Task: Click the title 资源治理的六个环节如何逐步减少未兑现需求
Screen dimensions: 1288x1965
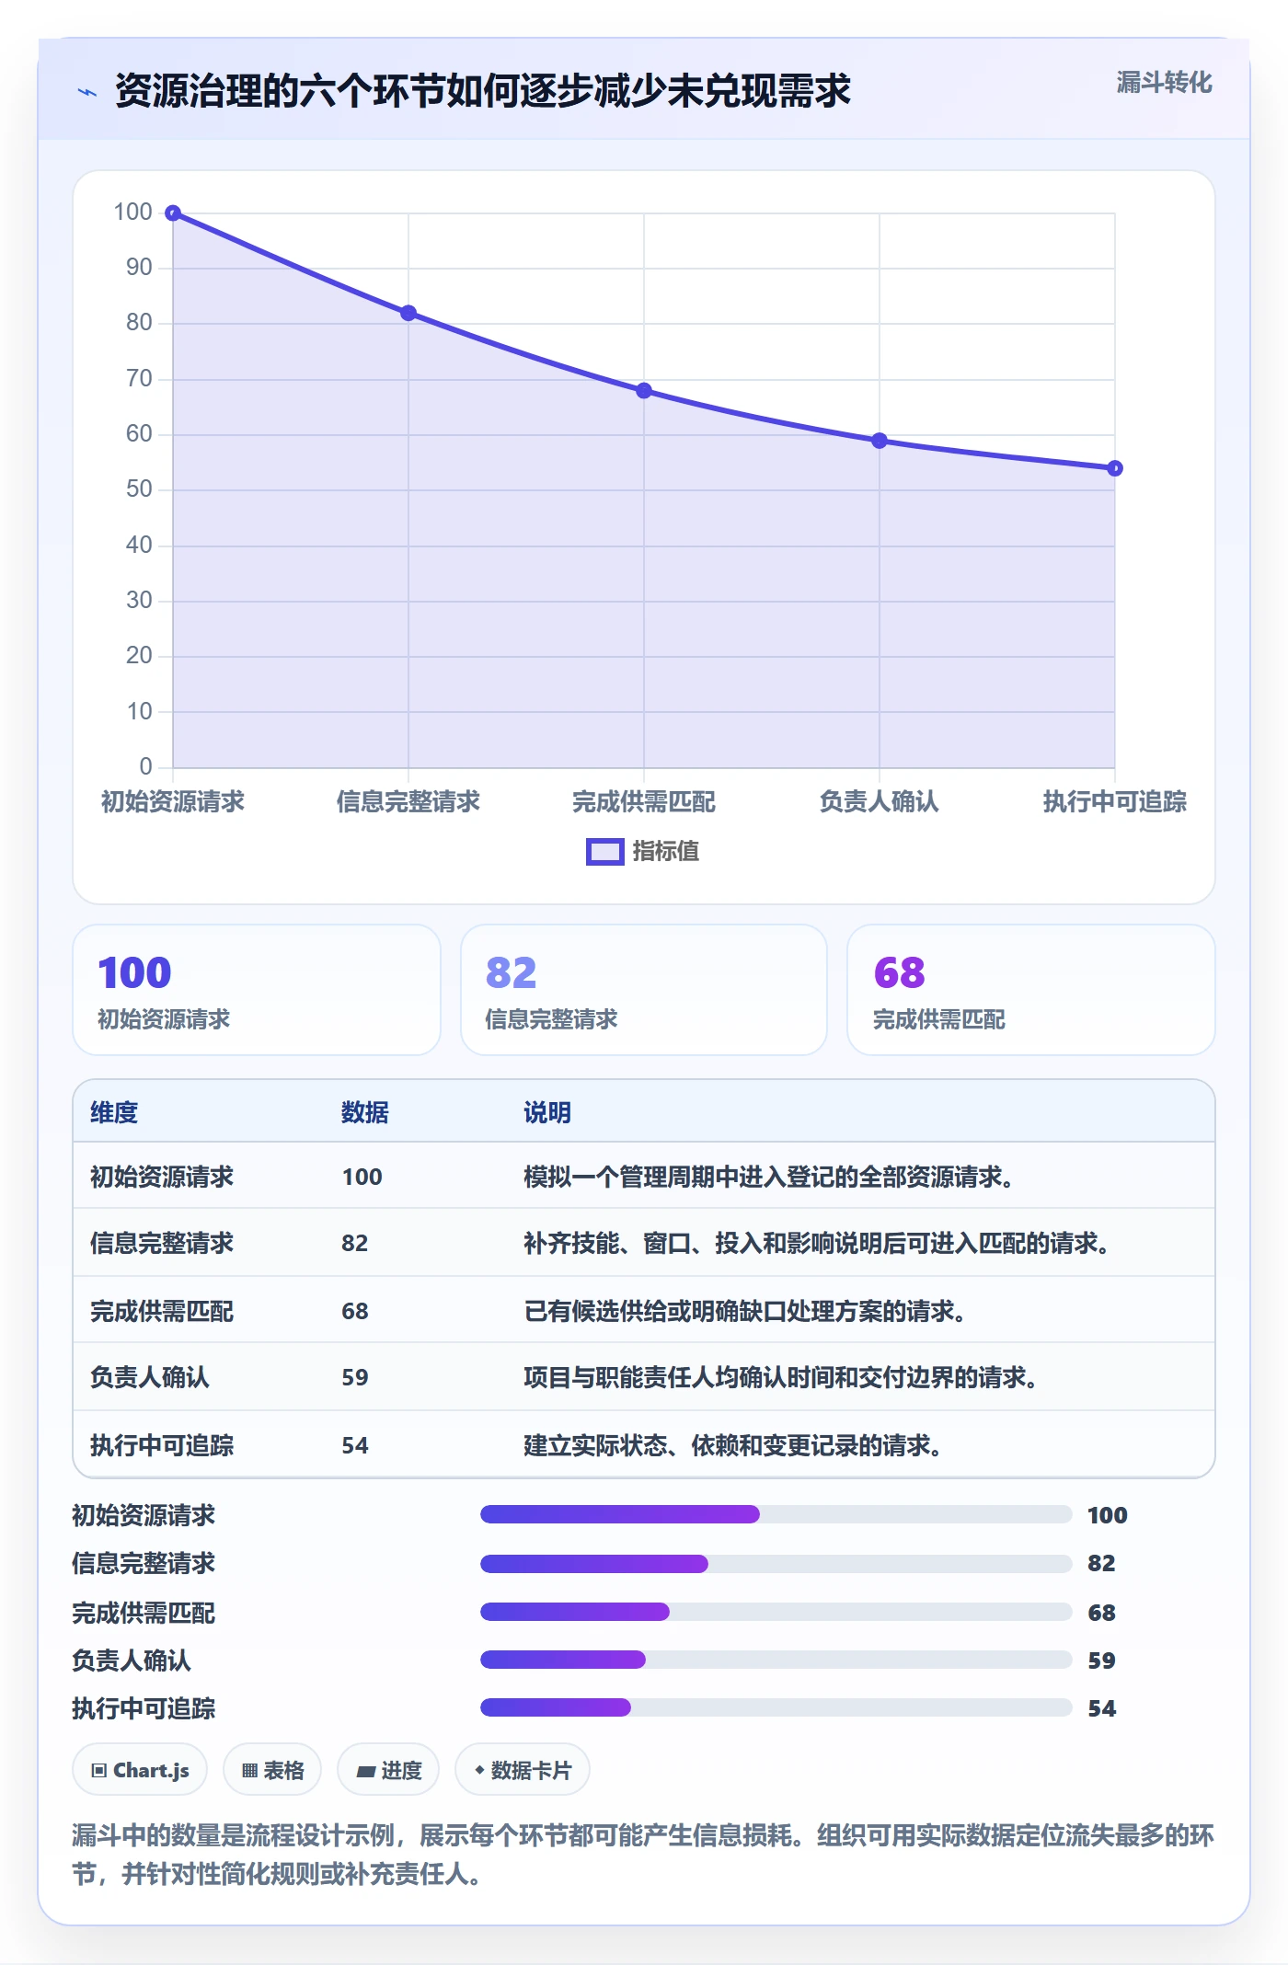Action: click(483, 91)
